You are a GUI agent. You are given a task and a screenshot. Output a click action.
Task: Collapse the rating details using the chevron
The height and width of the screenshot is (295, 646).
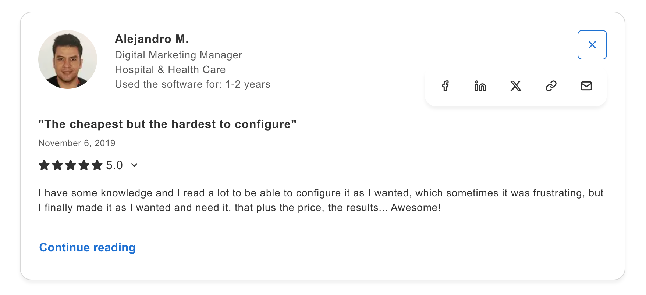134,165
